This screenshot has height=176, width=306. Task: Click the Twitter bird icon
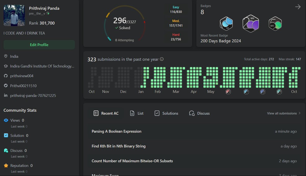click(x=6, y=86)
